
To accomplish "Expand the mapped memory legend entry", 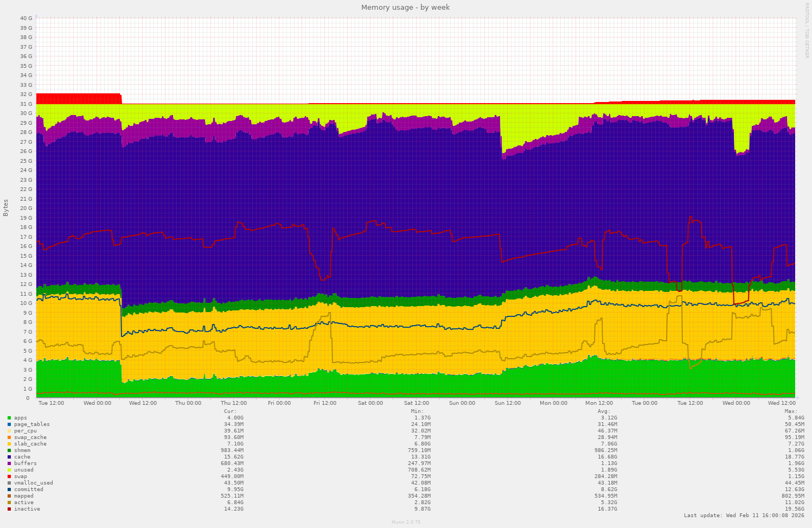I will click(x=25, y=496).
